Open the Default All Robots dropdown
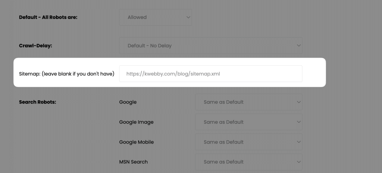 155,17
